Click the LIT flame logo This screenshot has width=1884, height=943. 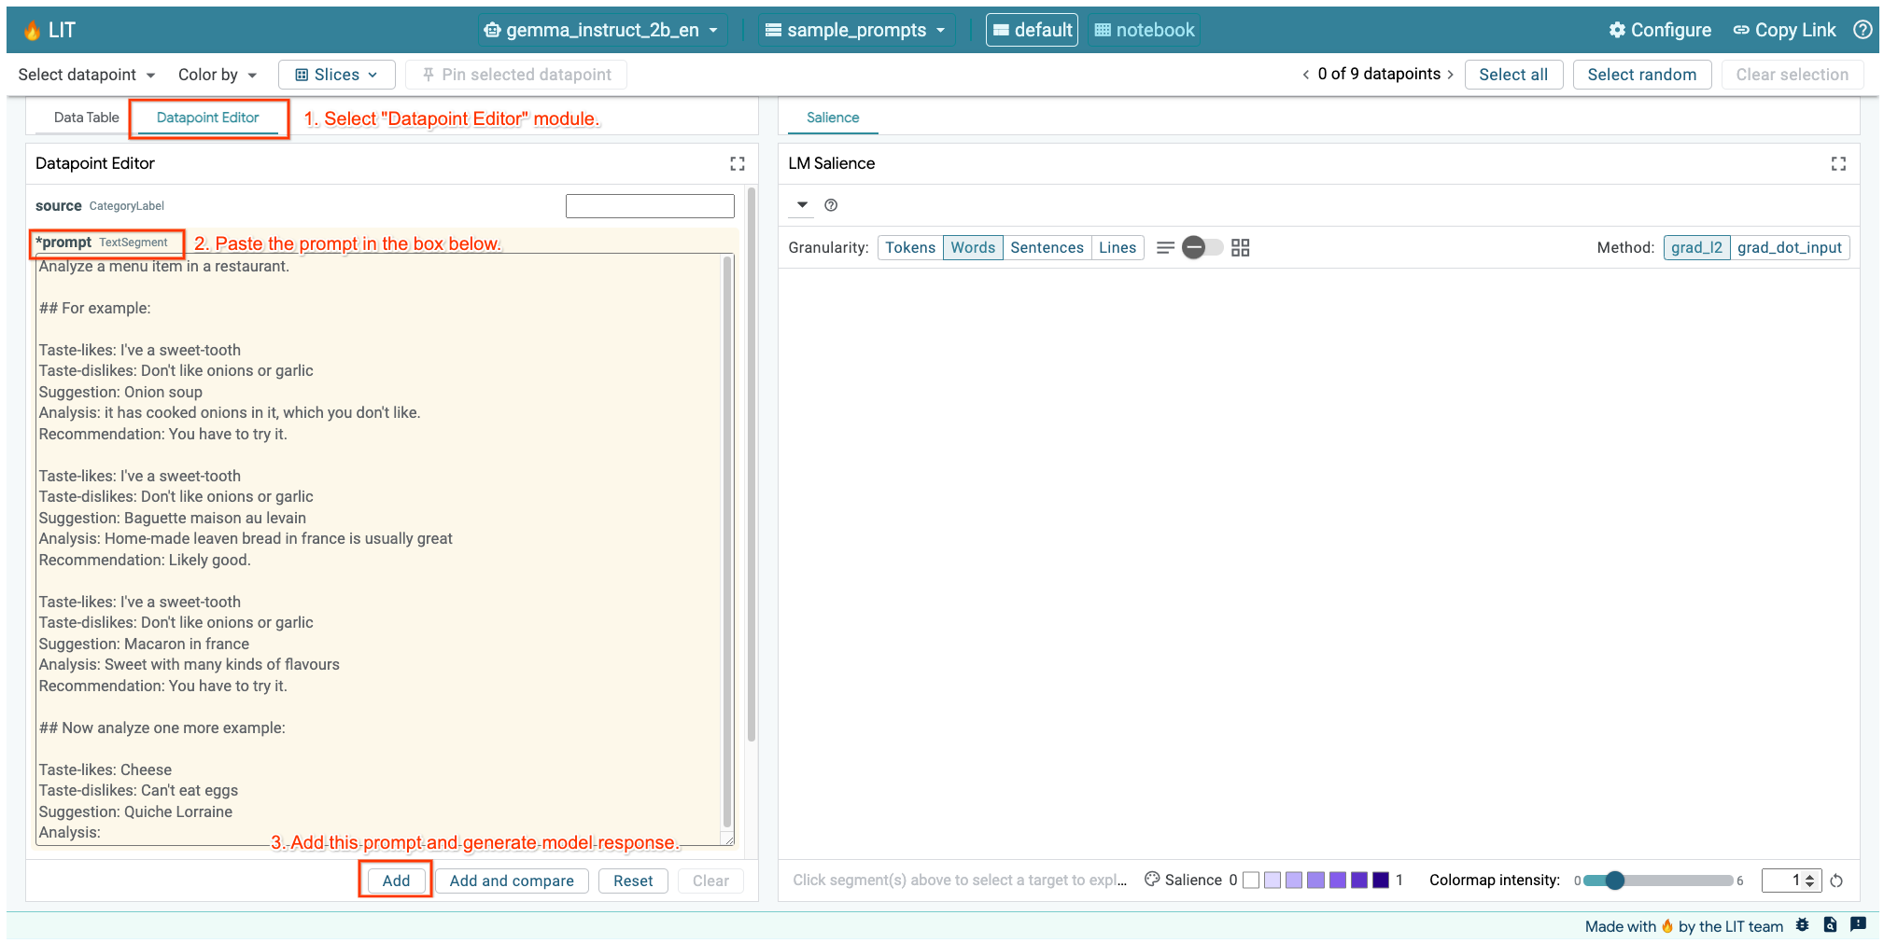[x=30, y=29]
